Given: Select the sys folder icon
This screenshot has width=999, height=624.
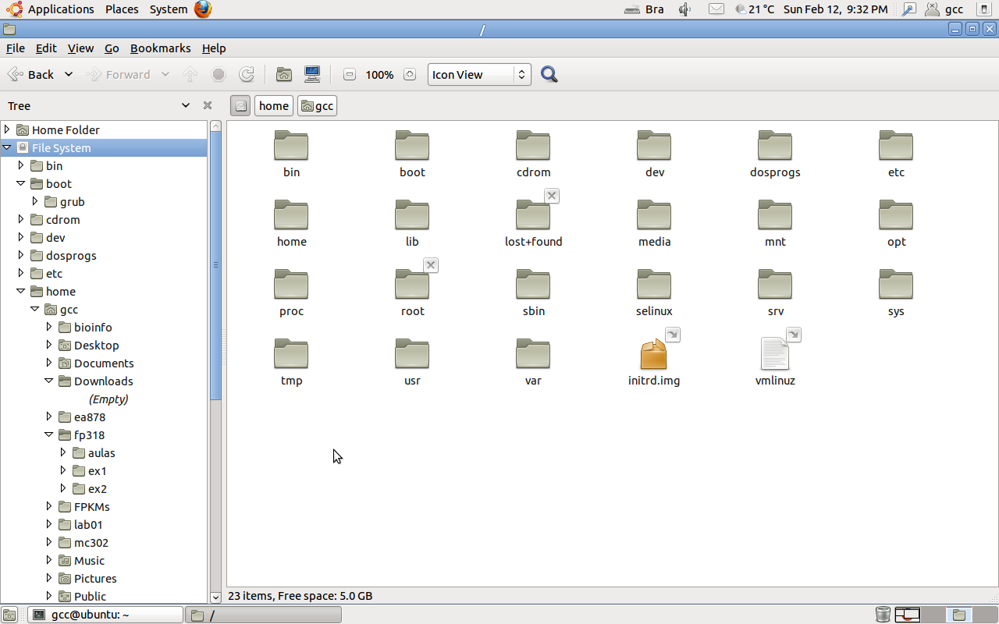Looking at the screenshot, I should coord(896,285).
